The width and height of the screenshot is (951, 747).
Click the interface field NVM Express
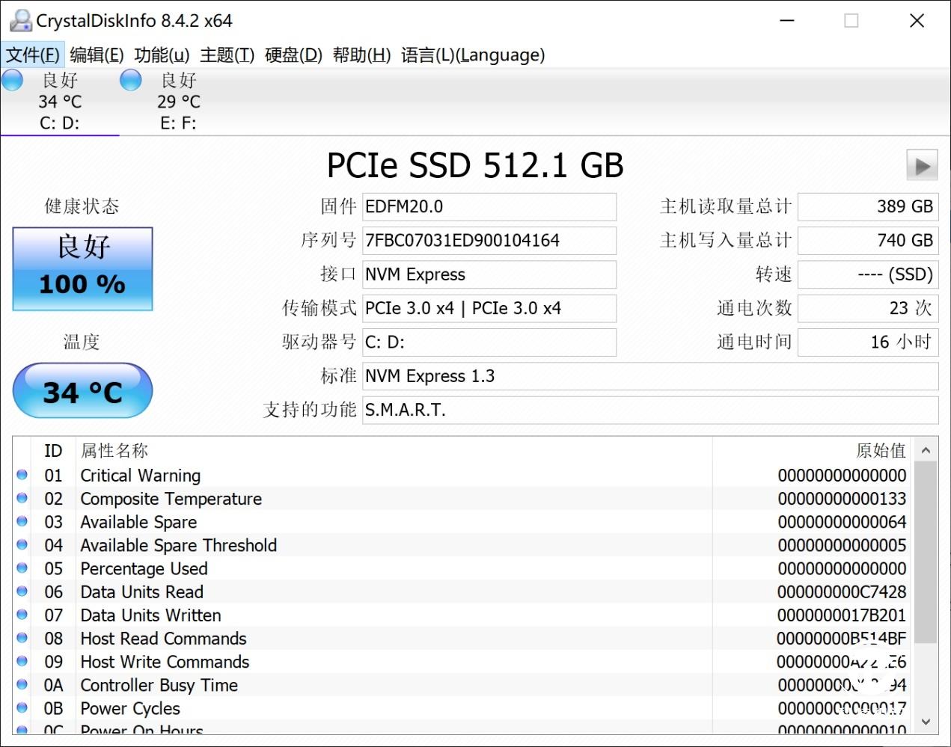coord(489,274)
